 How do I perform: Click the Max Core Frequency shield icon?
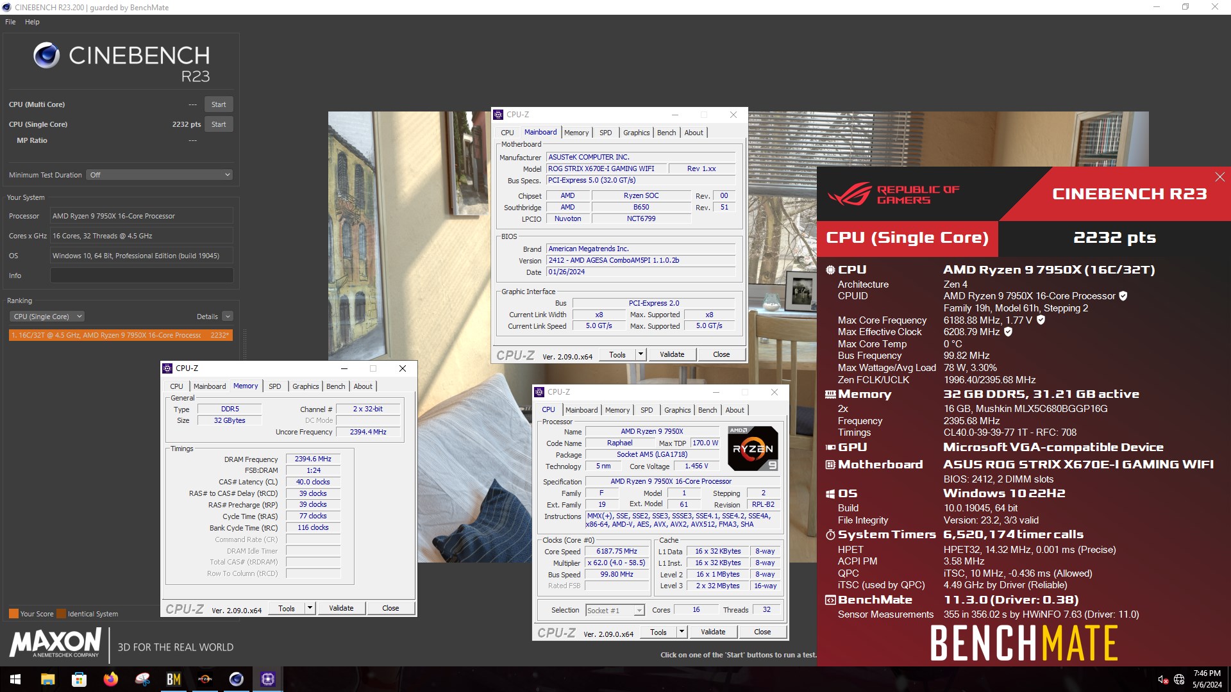(x=1041, y=320)
